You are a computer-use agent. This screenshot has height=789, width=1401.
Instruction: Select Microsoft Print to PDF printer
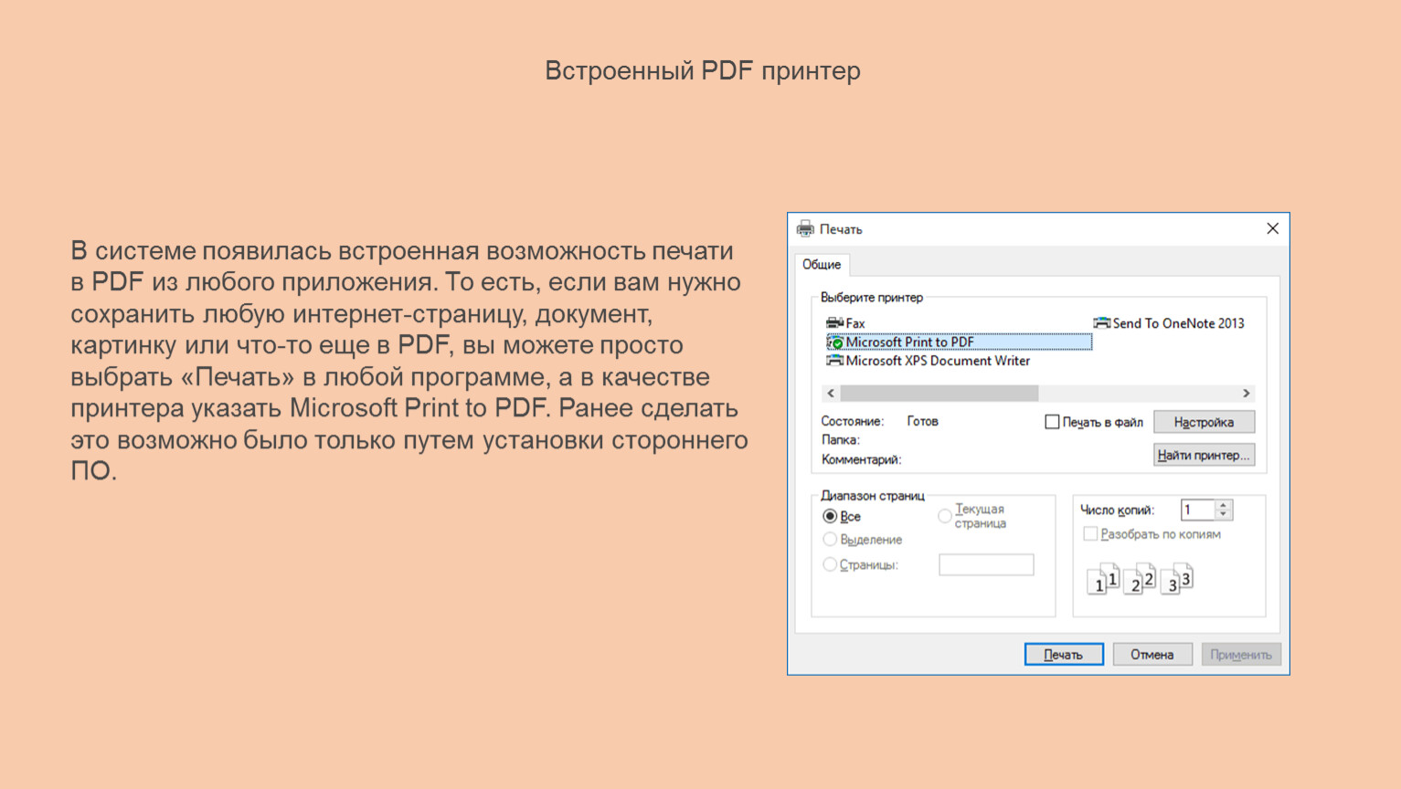point(959,342)
